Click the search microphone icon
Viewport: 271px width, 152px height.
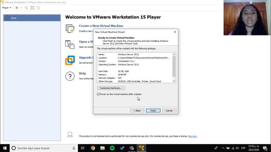click(x=74, y=148)
